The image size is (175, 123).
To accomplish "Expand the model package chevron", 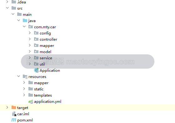I will pyautogui.click(x=30, y=52).
